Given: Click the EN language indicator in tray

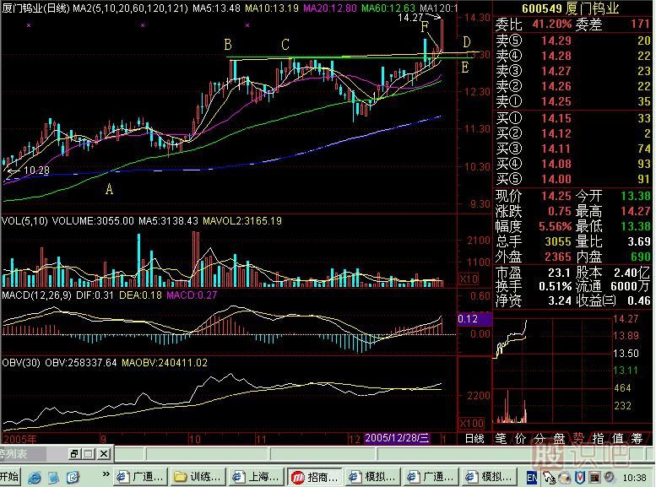Looking at the screenshot, I should point(532,477).
